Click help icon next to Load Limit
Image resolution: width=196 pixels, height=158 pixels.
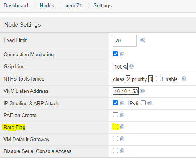tap(143, 40)
